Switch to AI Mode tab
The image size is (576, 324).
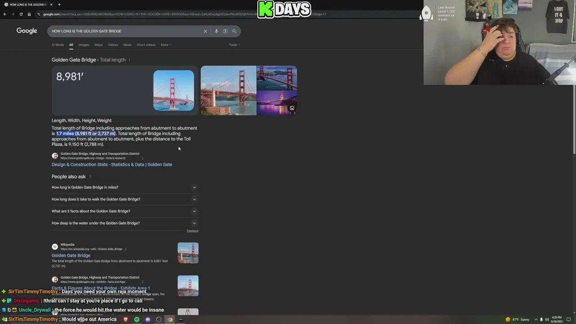(58, 45)
